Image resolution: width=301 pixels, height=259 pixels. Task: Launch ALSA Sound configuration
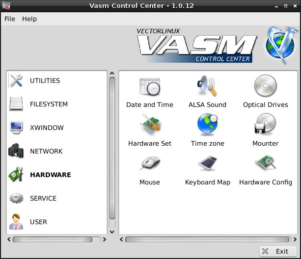207,88
